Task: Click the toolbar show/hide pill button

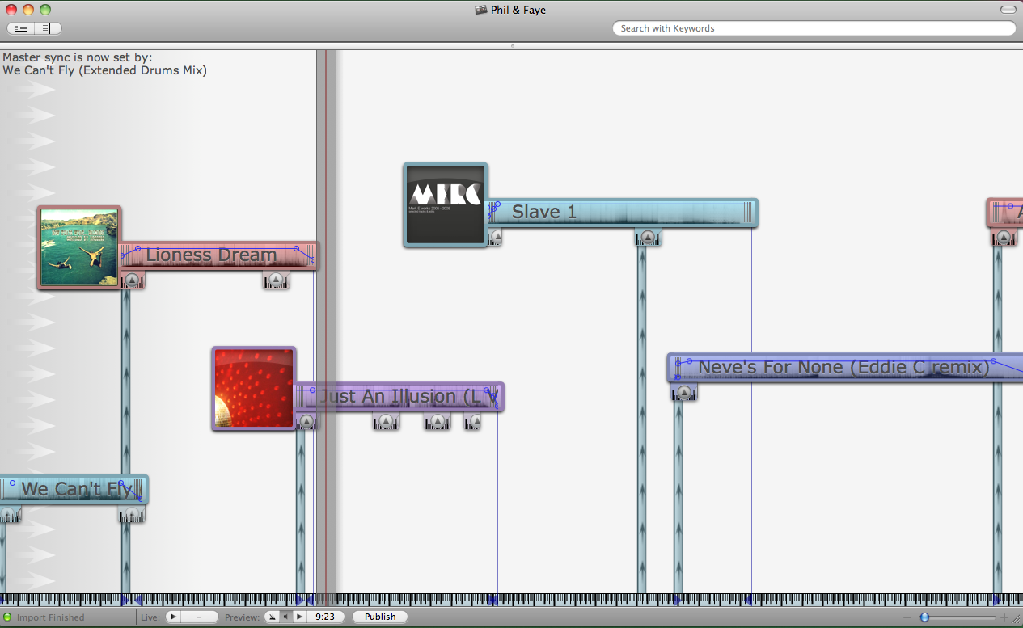Action: (x=1008, y=10)
